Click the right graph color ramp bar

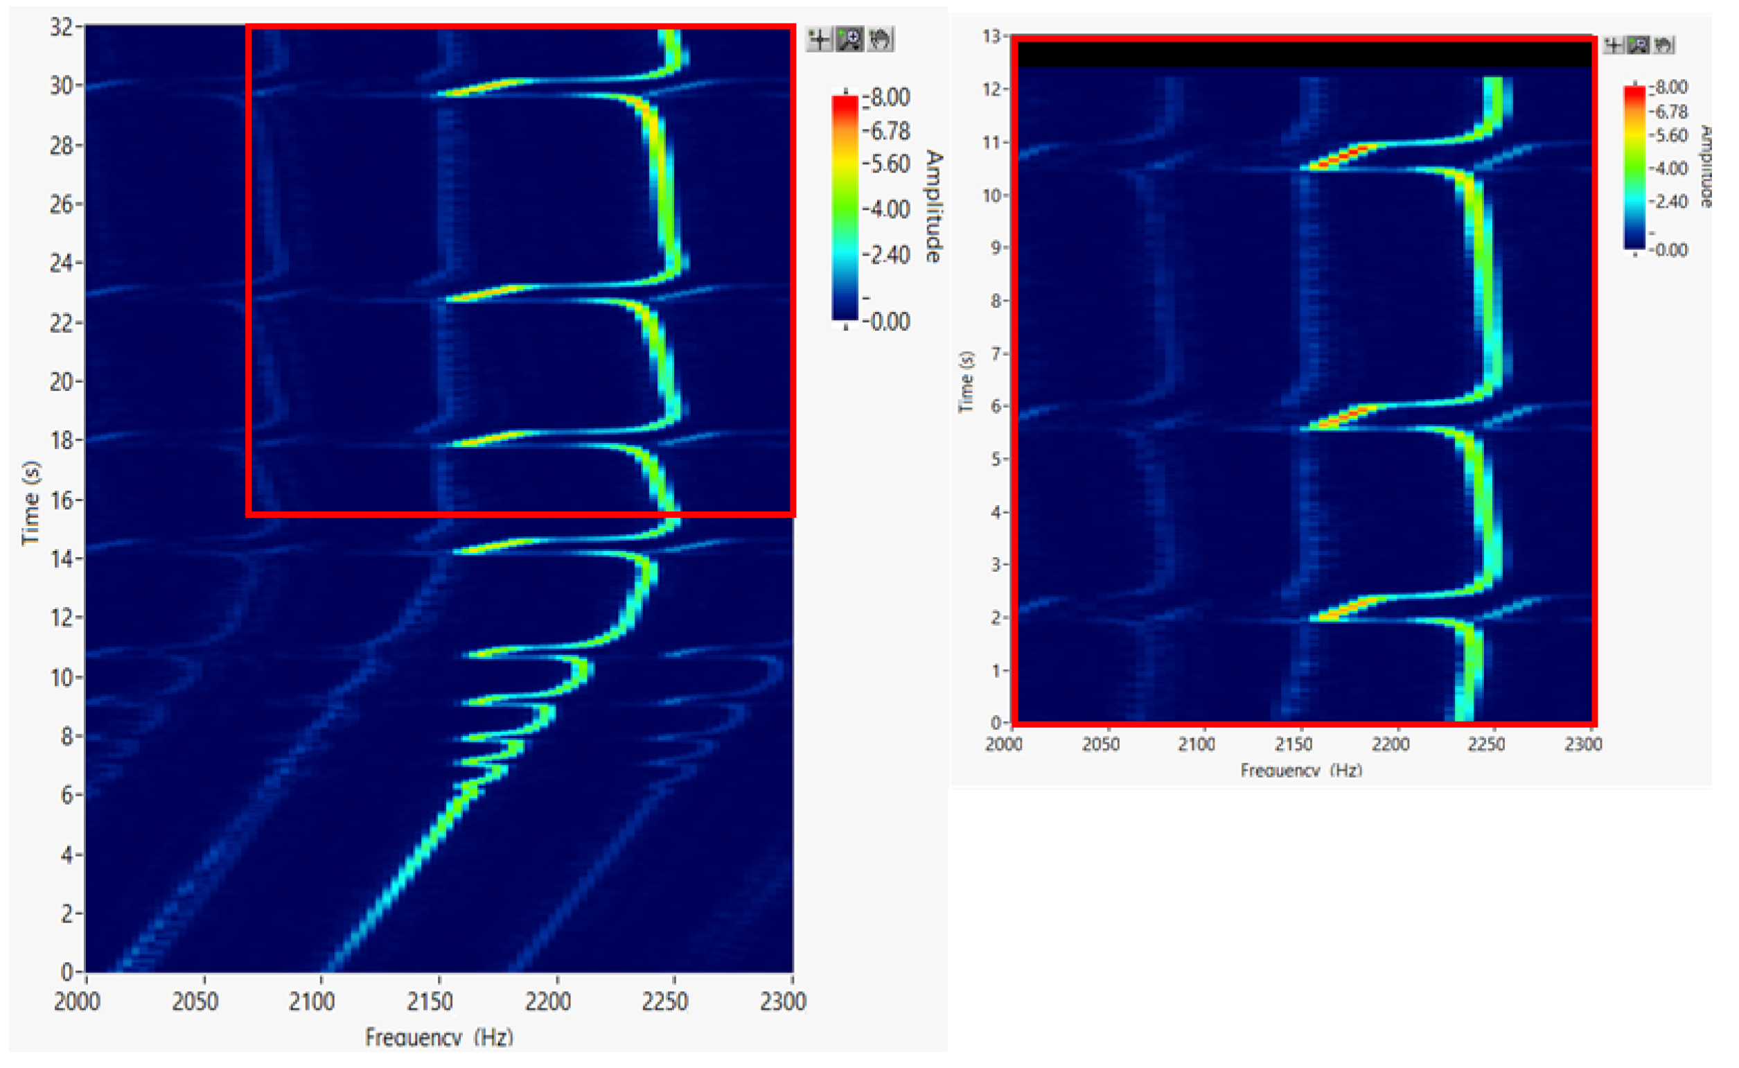pos(1634,168)
